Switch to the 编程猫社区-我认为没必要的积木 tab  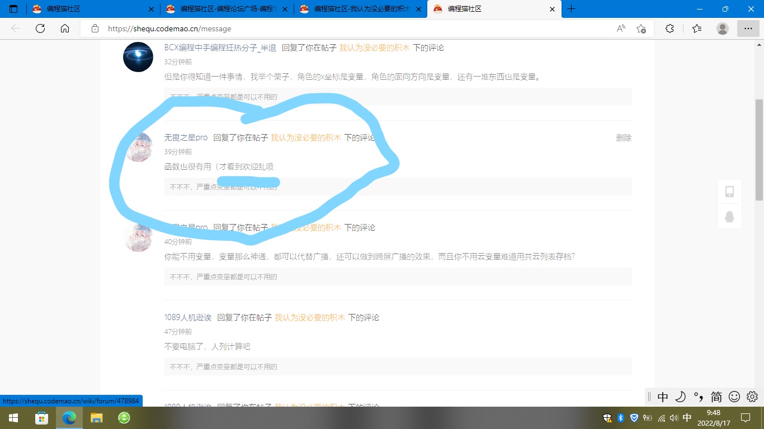(361, 9)
